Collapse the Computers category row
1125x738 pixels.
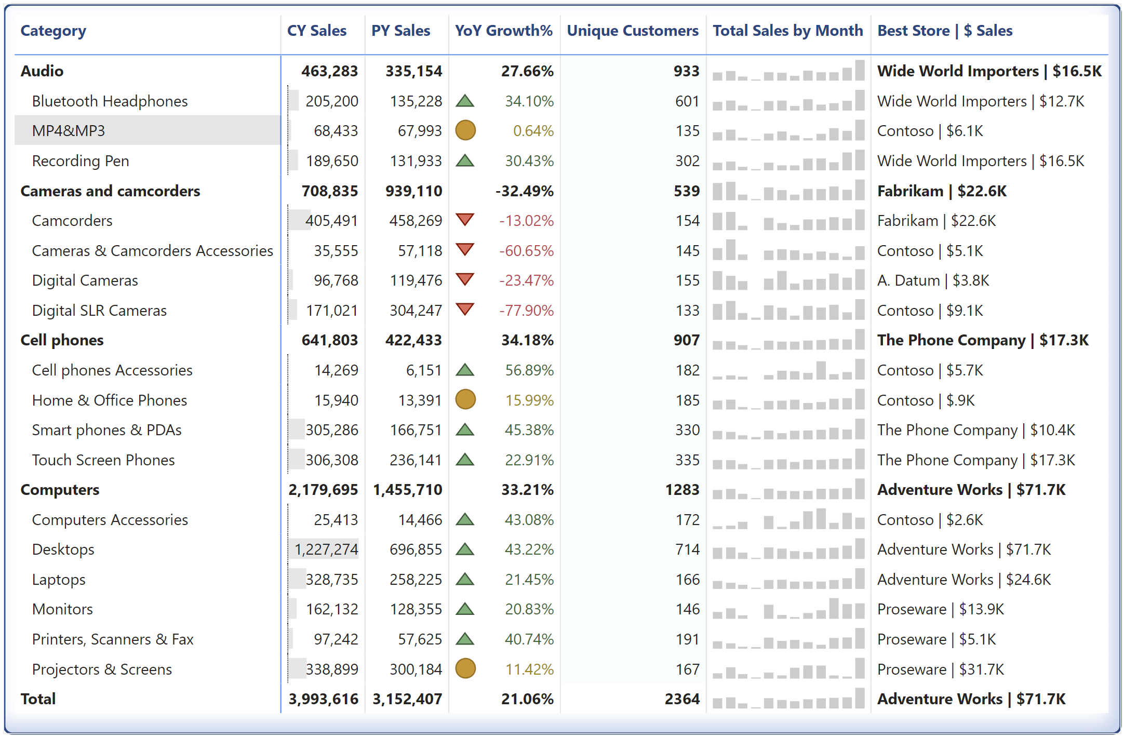point(60,489)
